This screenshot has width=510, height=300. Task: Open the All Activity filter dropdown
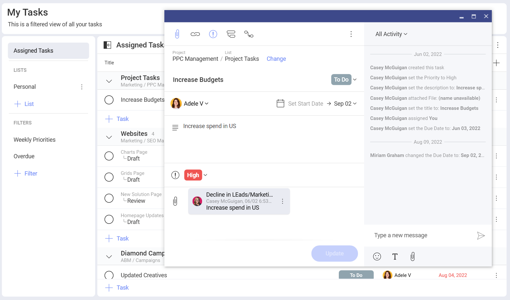[391, 34]
